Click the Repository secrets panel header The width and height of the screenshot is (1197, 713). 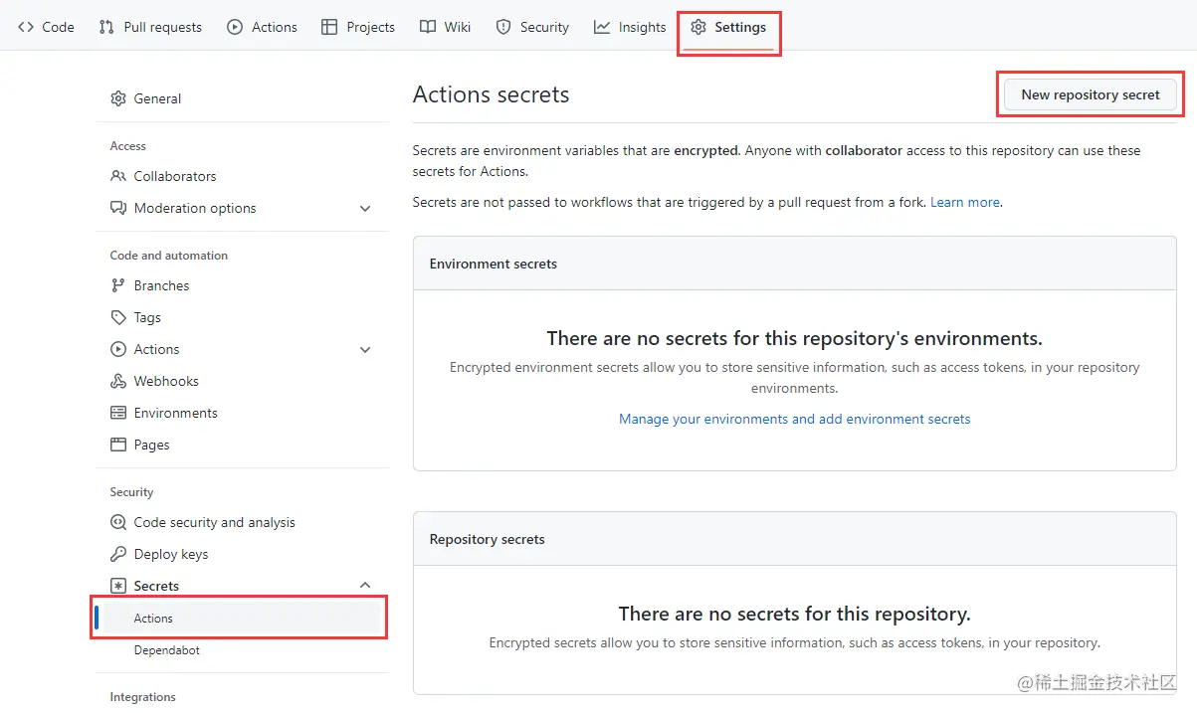click(x=794, y=539)
